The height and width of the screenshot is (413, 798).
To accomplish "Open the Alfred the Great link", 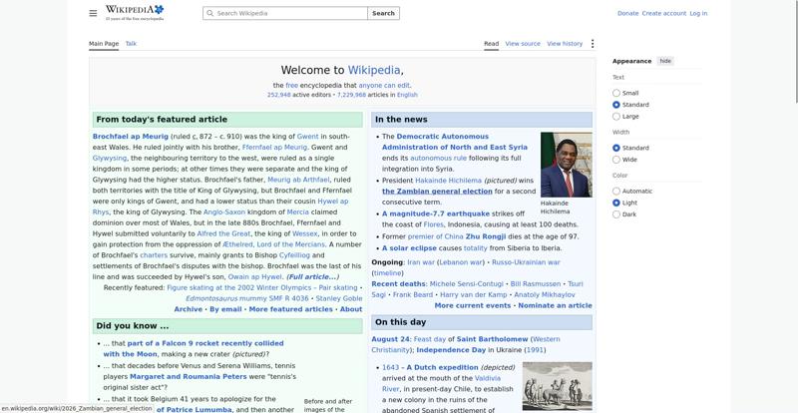I will coord(223,233).
